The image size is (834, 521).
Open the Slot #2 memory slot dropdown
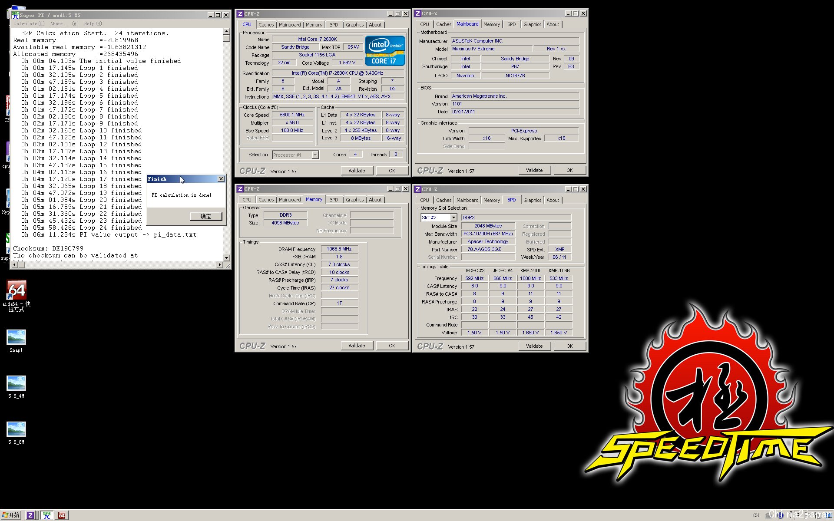click(453, 218)
